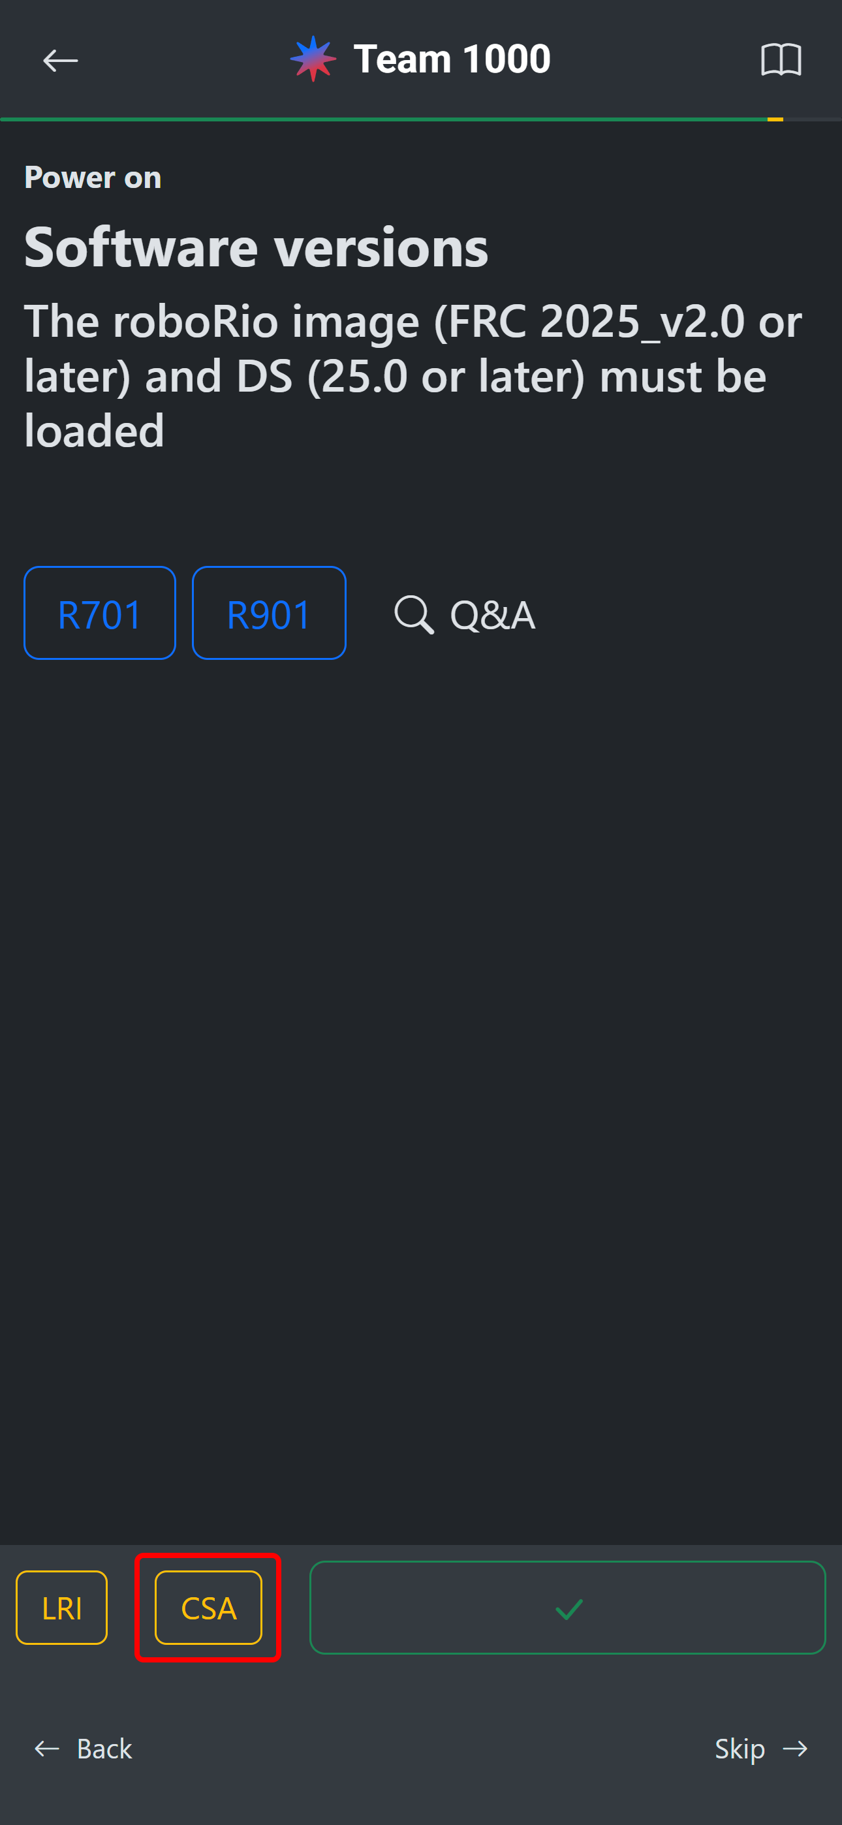Click the colorful star logo icon
This screenshot has width=842, height=1825.
pyautogui.click(x=313, y=59)
